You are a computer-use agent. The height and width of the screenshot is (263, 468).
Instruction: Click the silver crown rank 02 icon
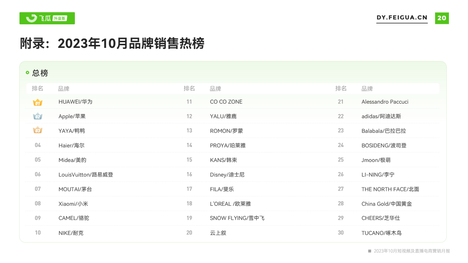coord(38,116)
